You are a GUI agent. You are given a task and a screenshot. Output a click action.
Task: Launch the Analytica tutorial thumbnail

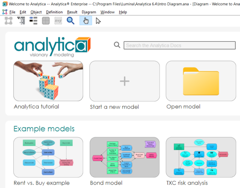(x=48, y=81)
